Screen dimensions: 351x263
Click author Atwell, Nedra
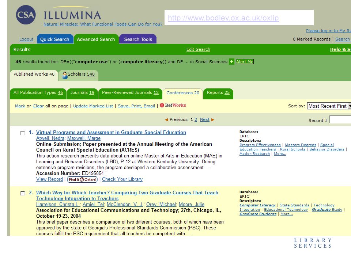50,138
